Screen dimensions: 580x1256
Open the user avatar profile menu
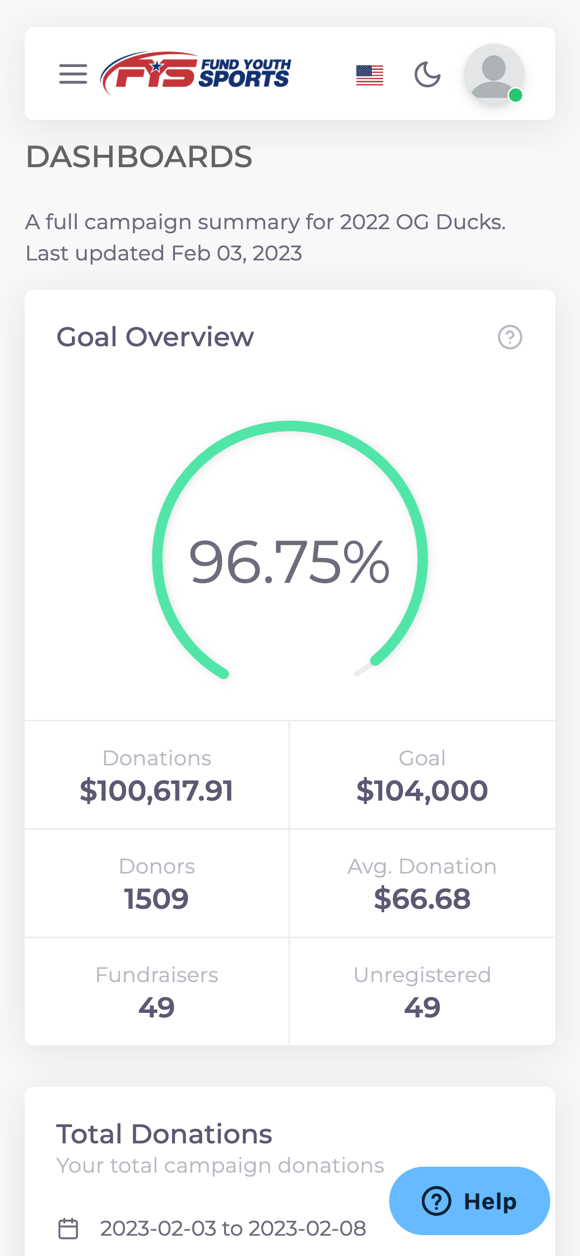(x=493, y=72)
